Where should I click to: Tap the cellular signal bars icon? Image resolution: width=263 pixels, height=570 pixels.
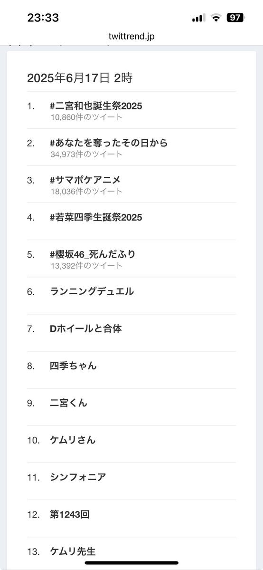point(199,18)
